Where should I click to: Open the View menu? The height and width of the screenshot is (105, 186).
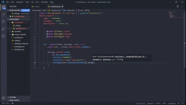click(27, 2)
